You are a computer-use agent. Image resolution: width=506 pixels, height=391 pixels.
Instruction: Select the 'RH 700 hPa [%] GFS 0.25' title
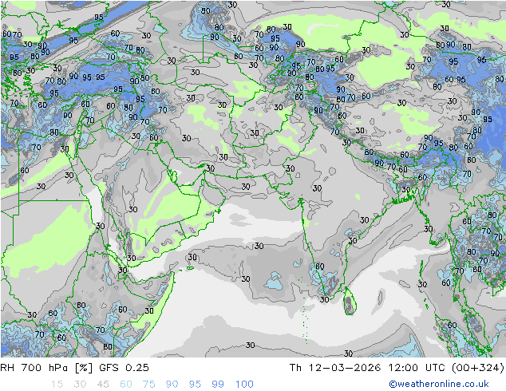coord(74,367)
